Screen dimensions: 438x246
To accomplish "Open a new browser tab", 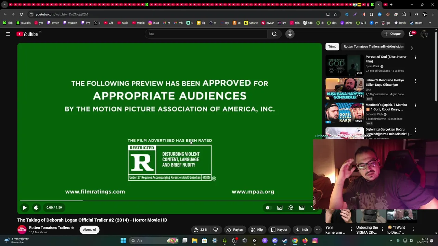I will [391, 5].
